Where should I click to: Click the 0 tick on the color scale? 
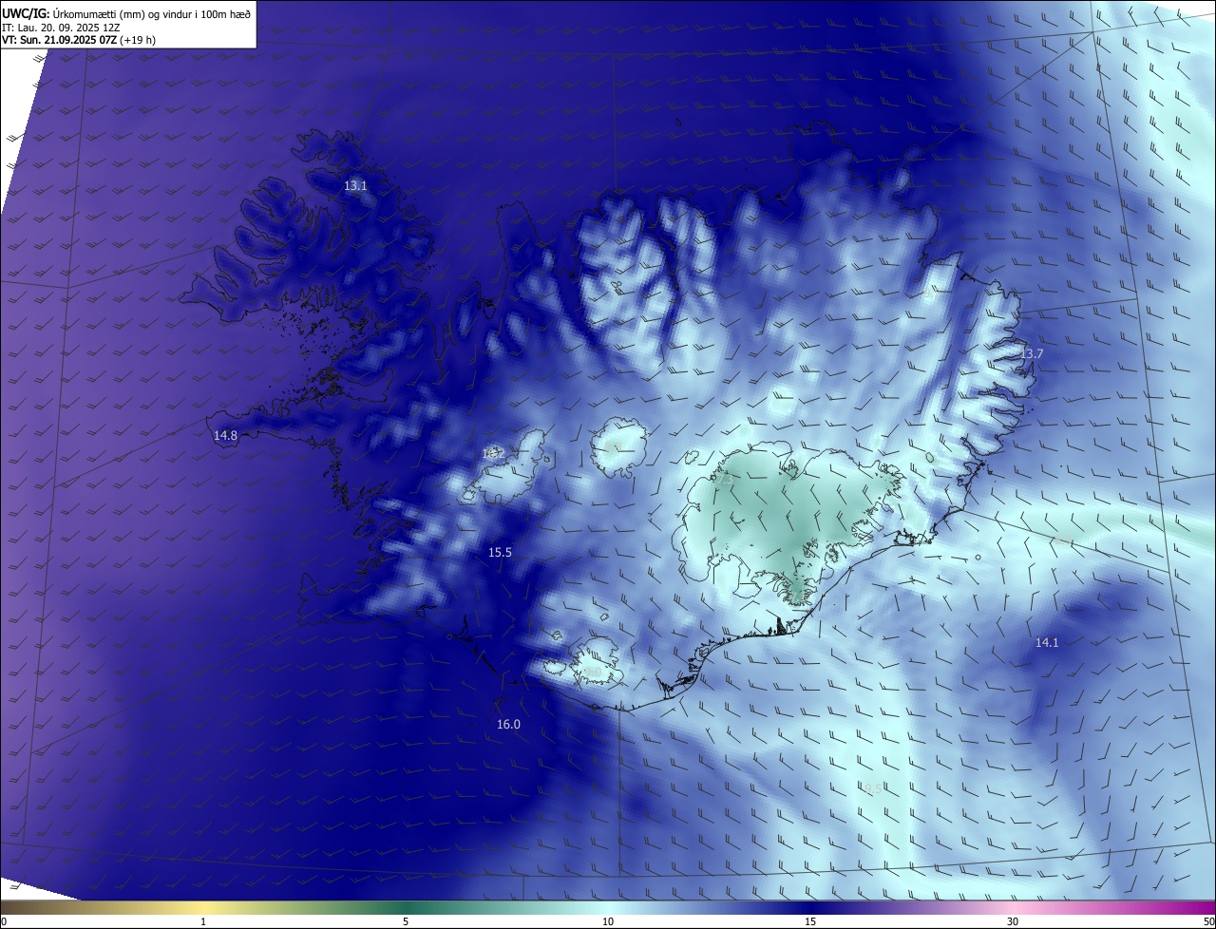4,921
